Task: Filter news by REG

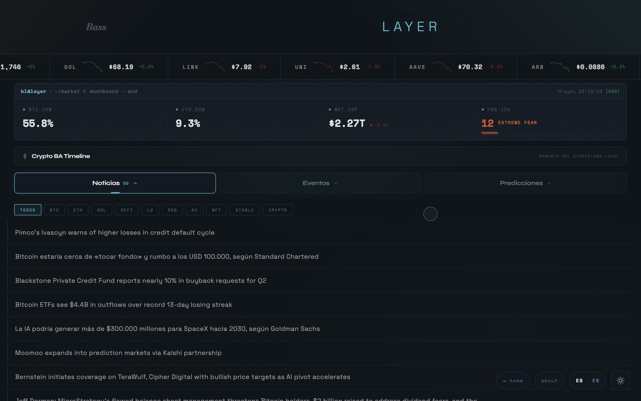Action: (x=172, y=210)
